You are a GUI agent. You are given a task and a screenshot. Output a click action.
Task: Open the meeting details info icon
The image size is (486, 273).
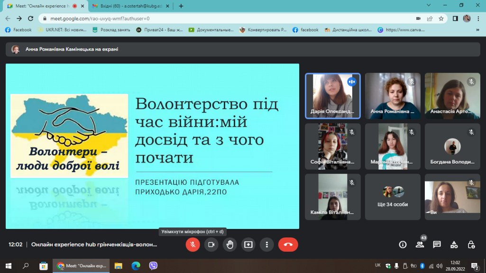(x=403, y=245)
